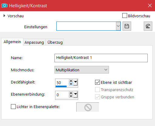
Task: Increase Deckfähigkeit with the up arrow
Action: coord(71,81)
